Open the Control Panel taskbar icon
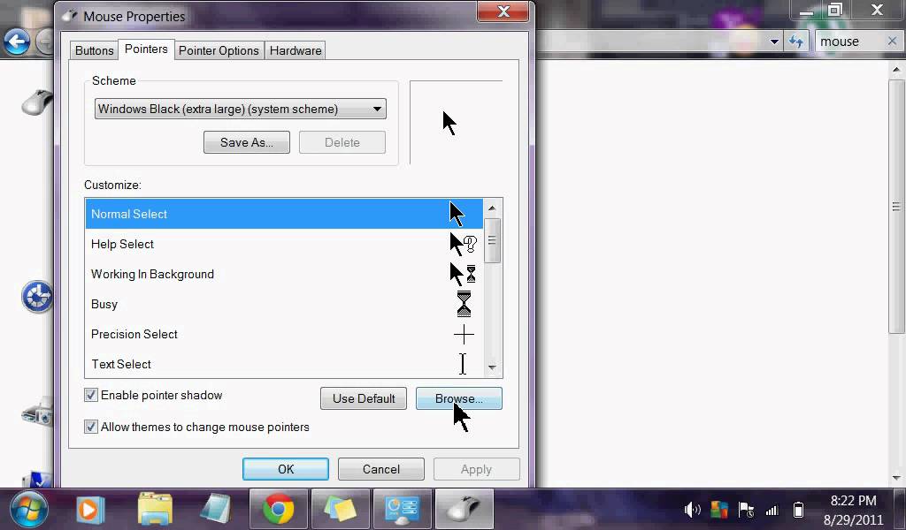Image resolution: width=906 pixels, height=530 pixels. point(403,510)
